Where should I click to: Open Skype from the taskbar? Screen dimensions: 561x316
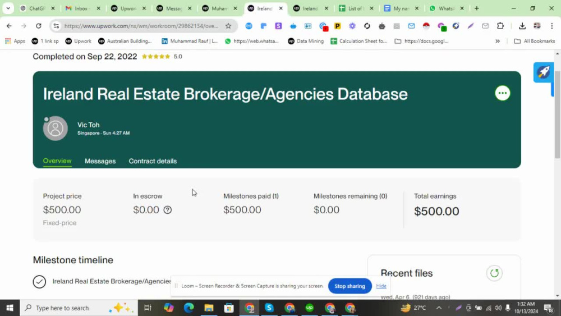pyautogui.click(x=269, y=308)
